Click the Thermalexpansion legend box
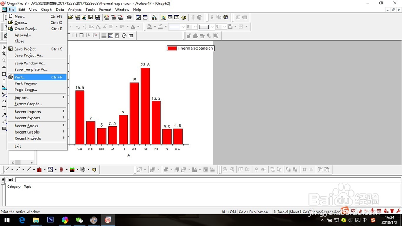This screenshot has height=226, width=402. pyautogui.click(x=191, y=48)
